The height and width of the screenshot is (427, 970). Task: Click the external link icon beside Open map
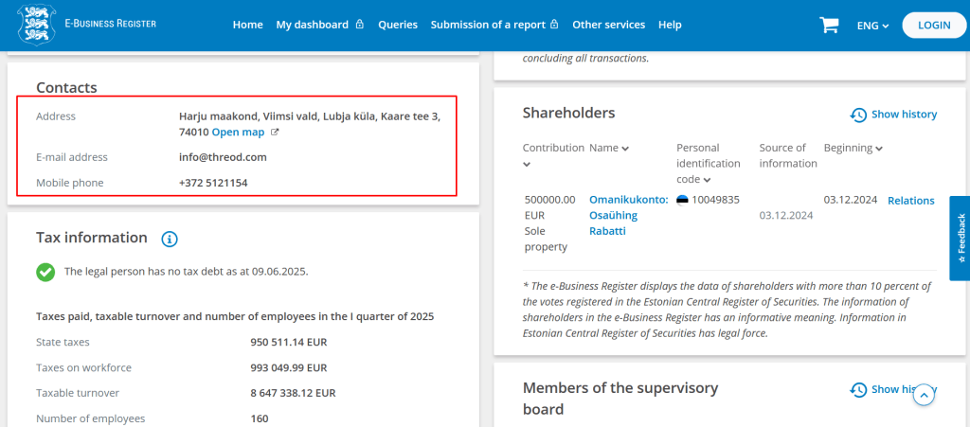coord(275,133)
